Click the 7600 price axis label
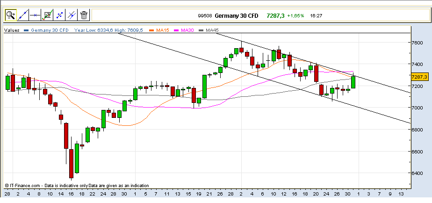This screenshot has width=432, height=203. click(417, 43)
